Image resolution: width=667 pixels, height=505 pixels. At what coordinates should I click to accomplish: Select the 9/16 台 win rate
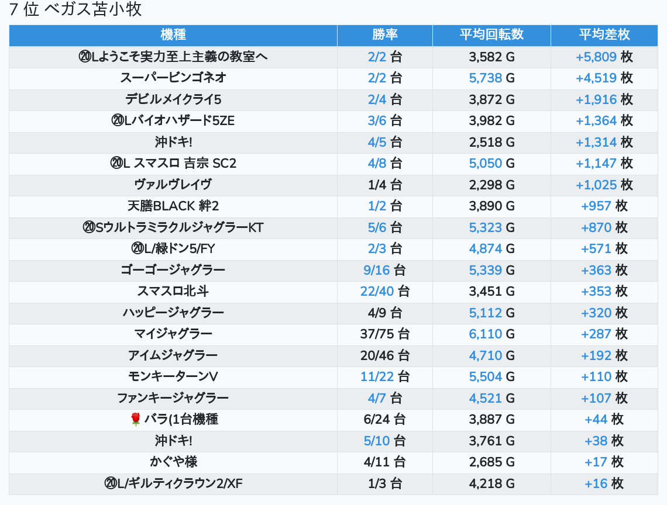(x=385, y=270)
